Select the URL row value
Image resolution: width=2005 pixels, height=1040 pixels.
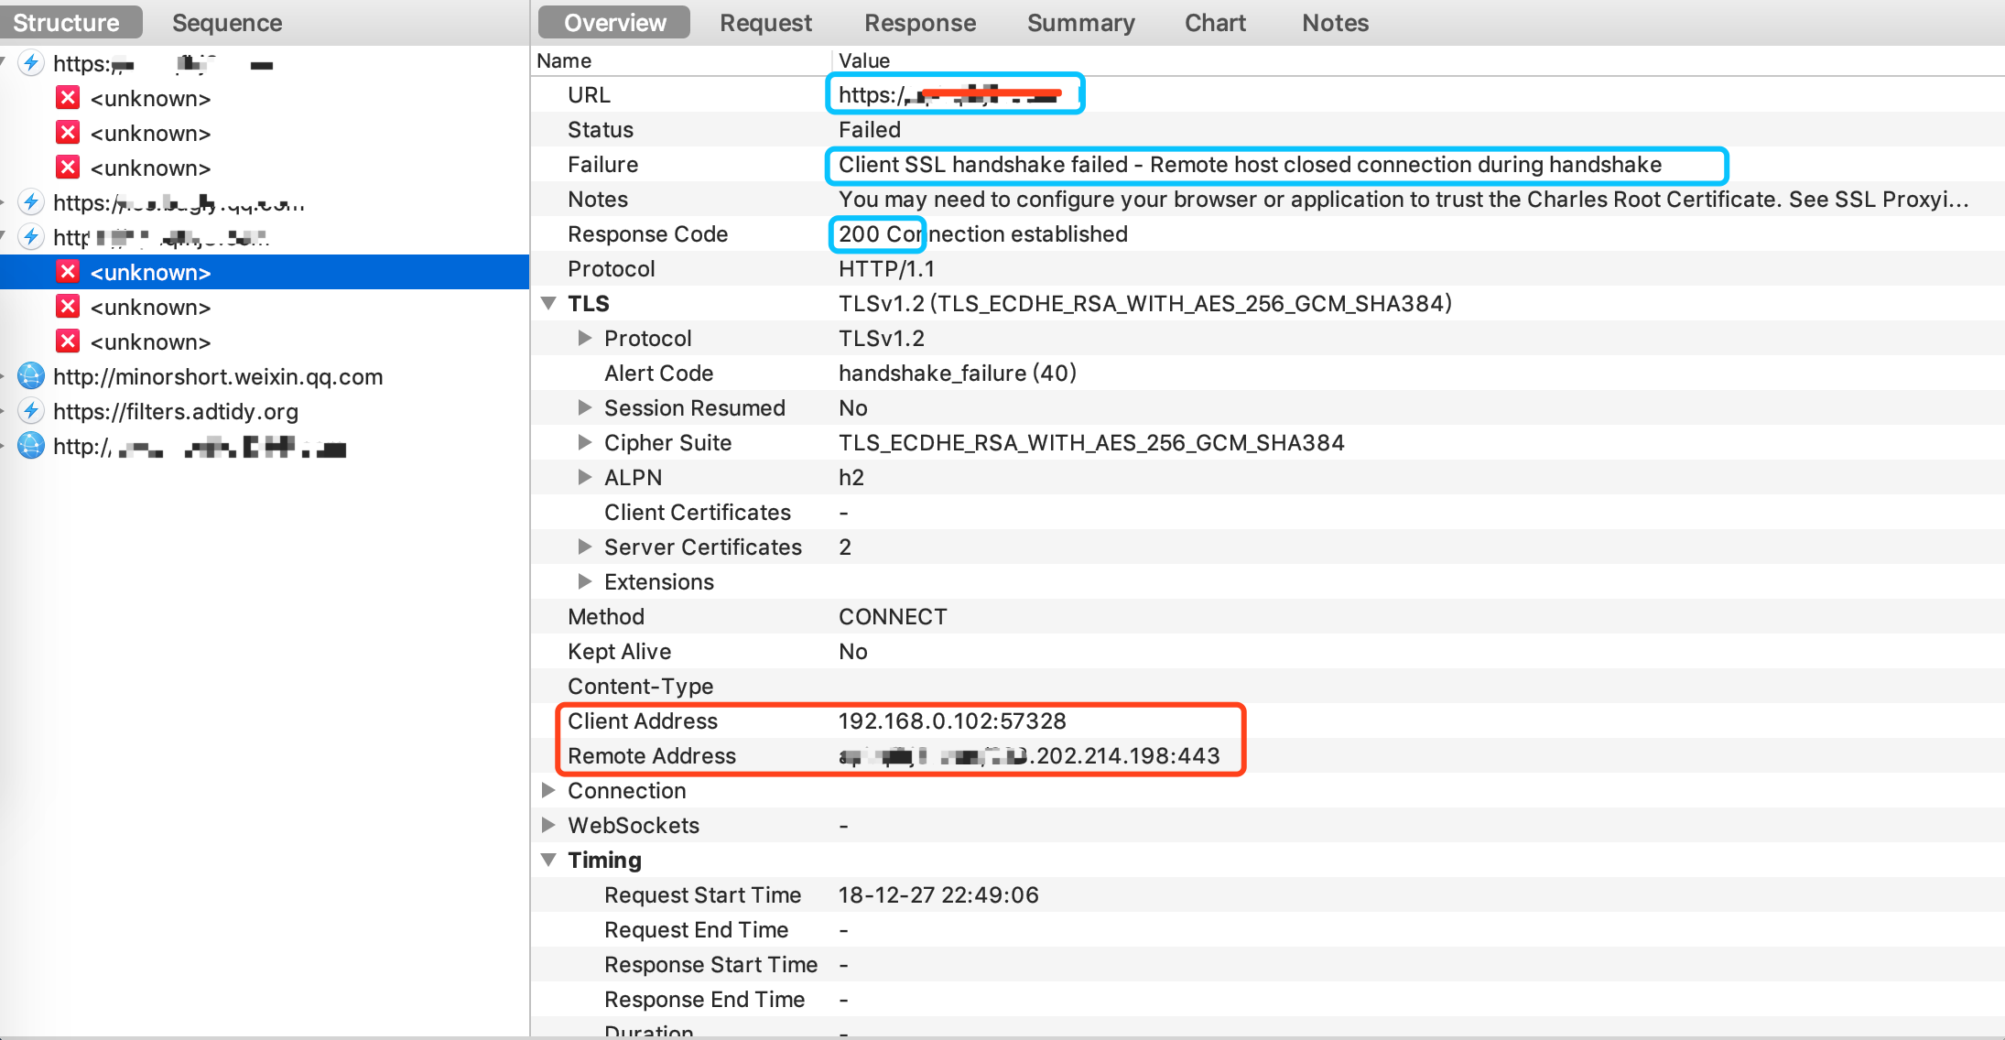[954, 94]
